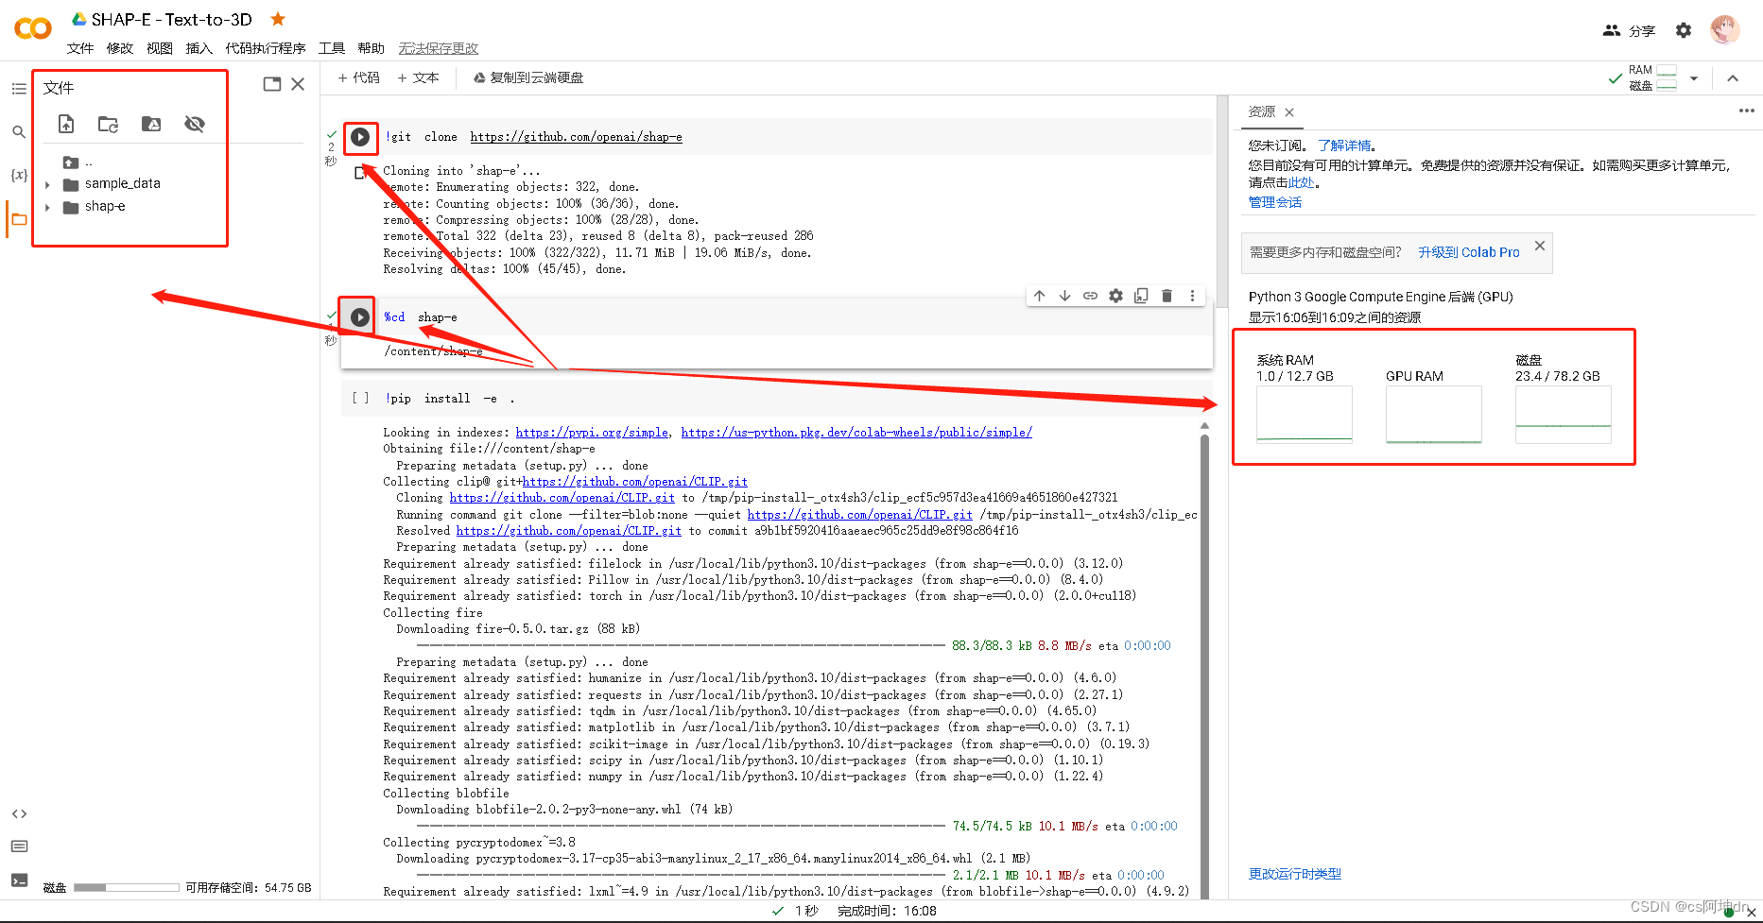1763x923 pixels.
Task: Open 升级到 Colab Pro link
Action: (1469, 252)
